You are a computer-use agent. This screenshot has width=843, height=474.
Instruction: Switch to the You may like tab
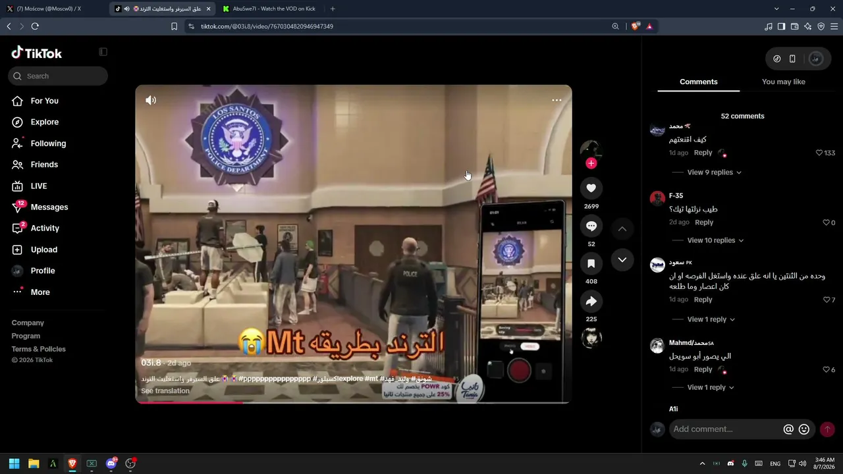(x=784, y=82)
